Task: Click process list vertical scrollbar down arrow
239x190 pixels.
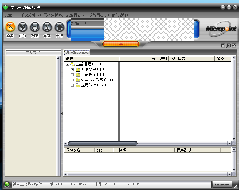Action: tap(234, 139)
